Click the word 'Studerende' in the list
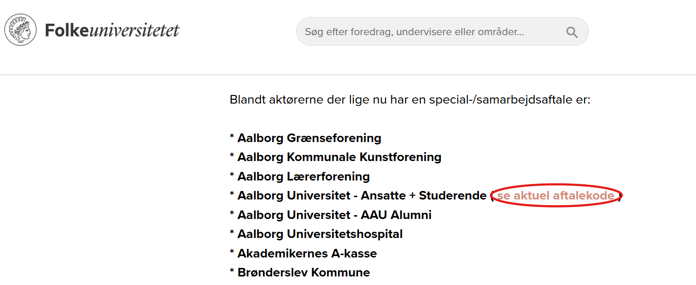This screenshot has height=285, width=696. coord(452,196)
